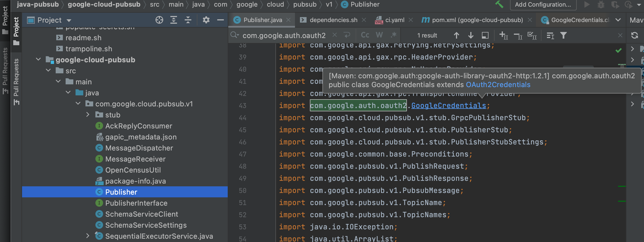Open search results in Find window icon
The image size is (644, 242).
[550, 36]
